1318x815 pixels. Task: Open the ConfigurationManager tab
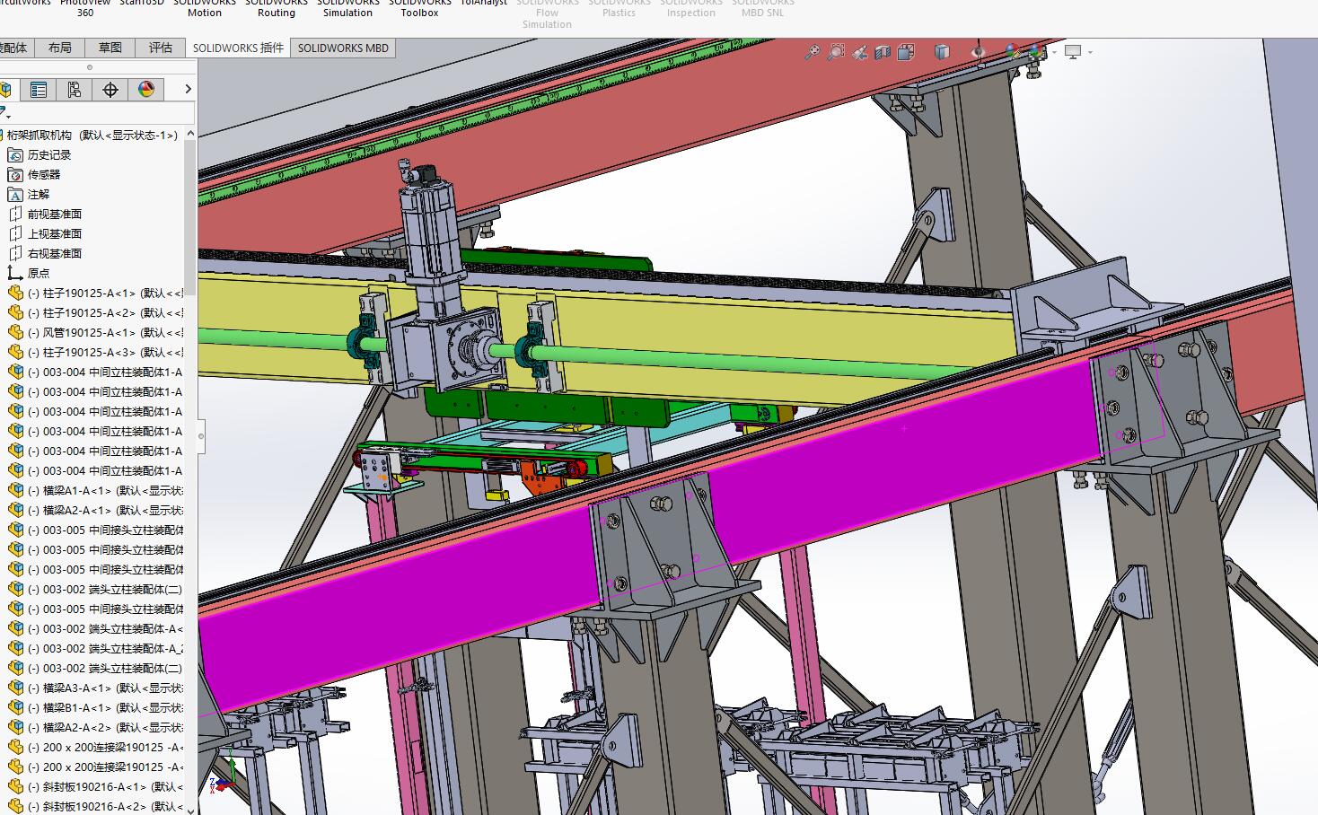pos(74,89)
